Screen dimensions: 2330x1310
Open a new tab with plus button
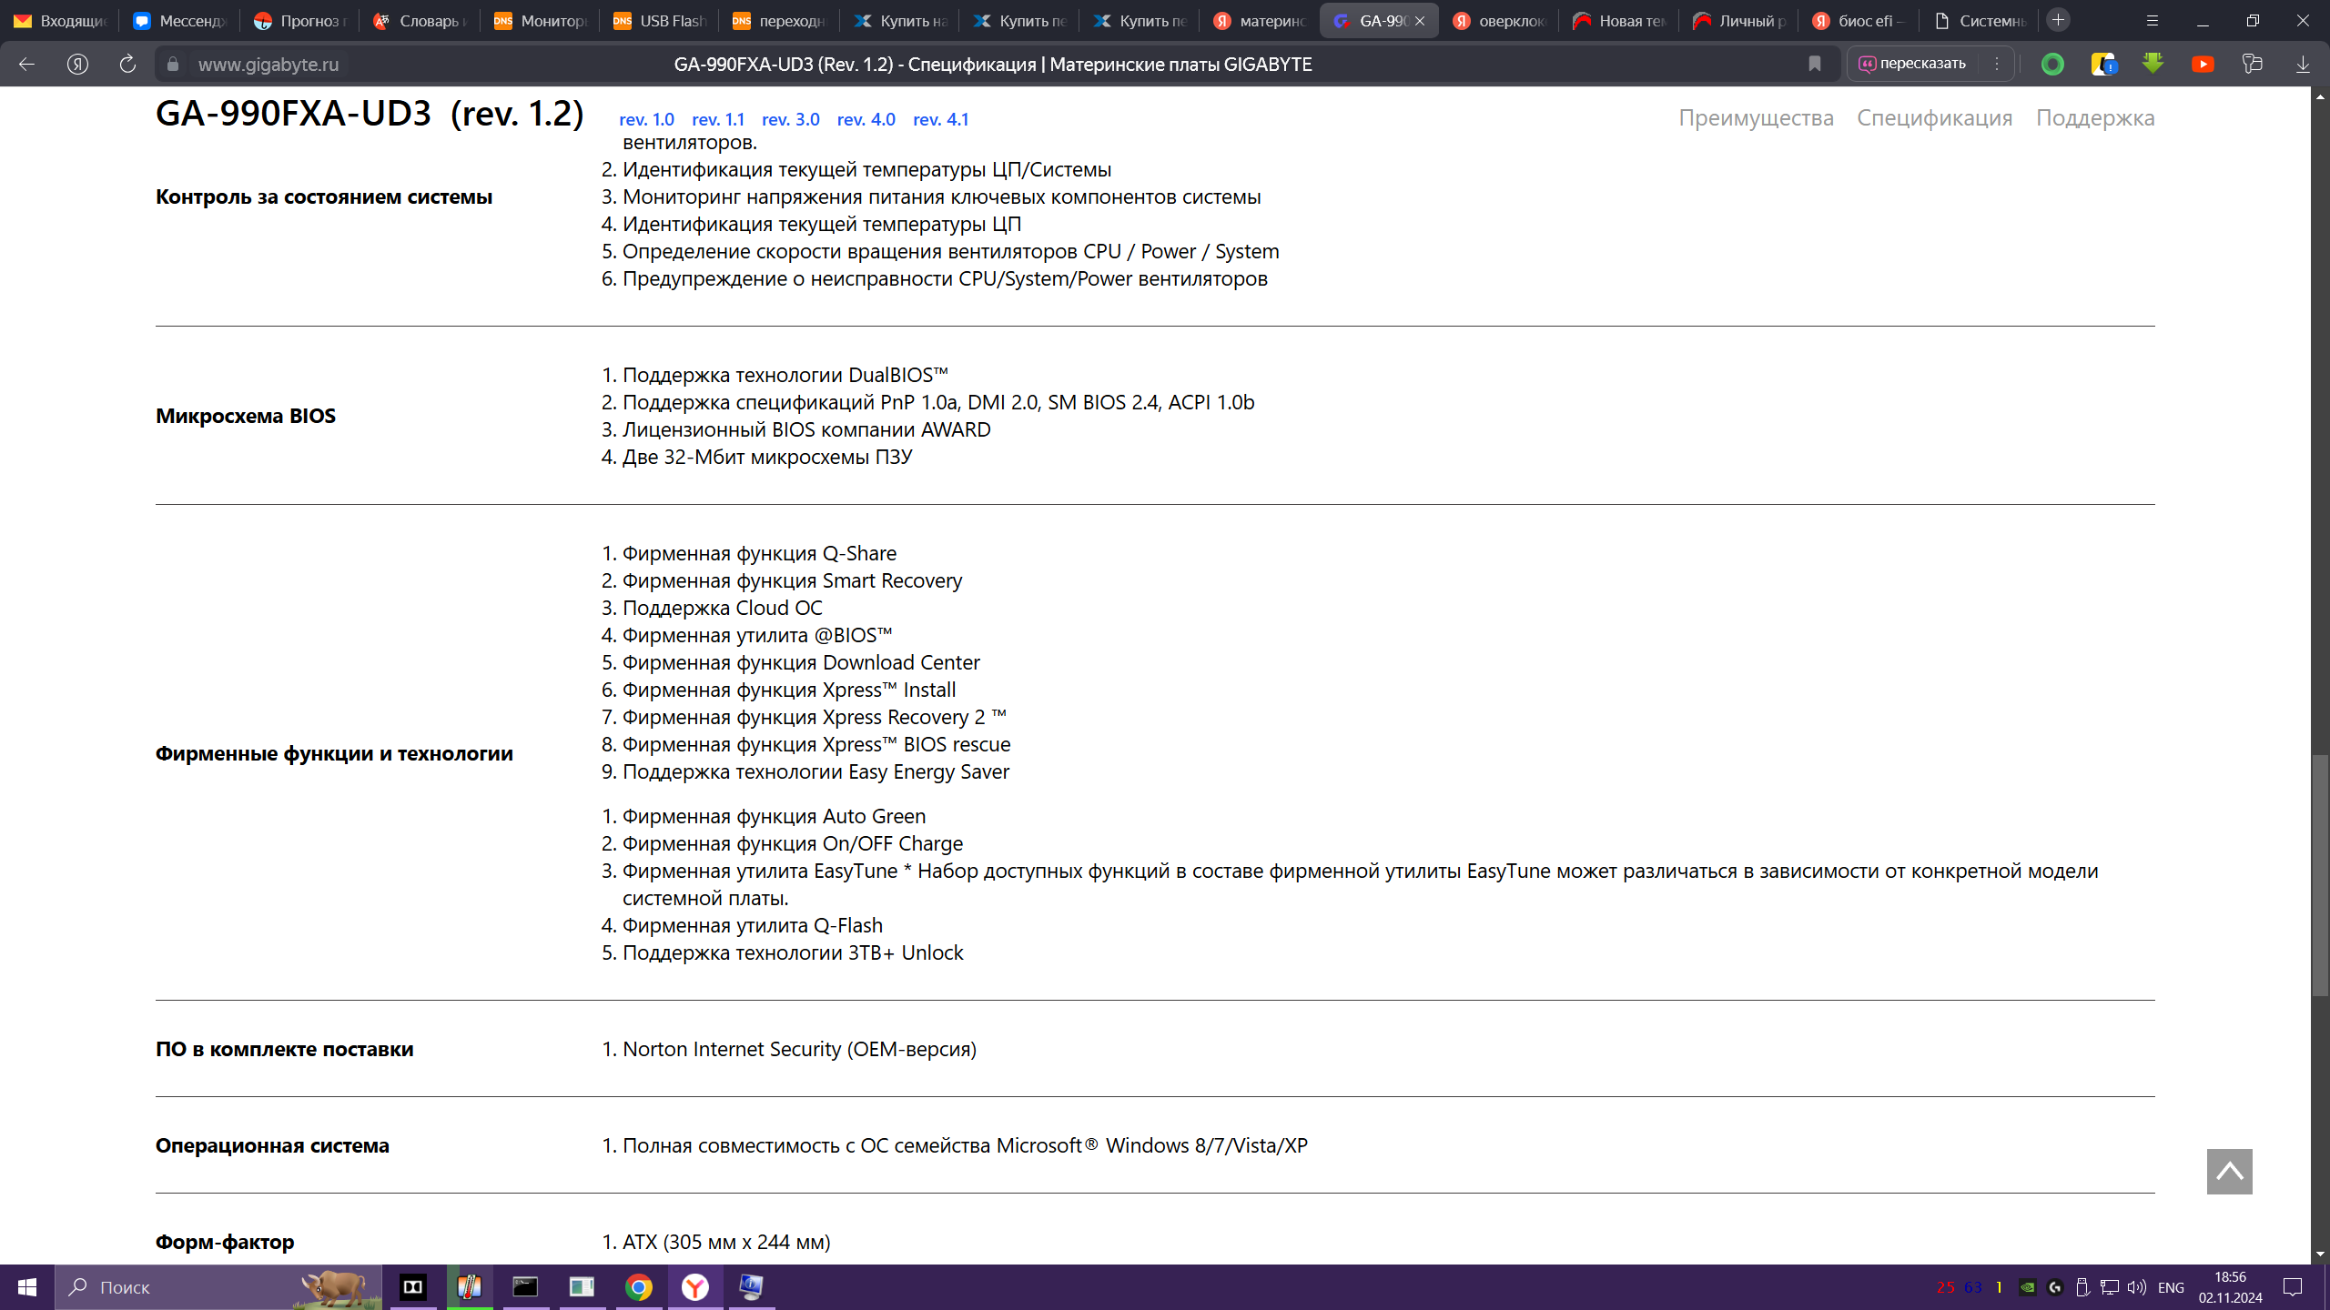point(2058,20)
